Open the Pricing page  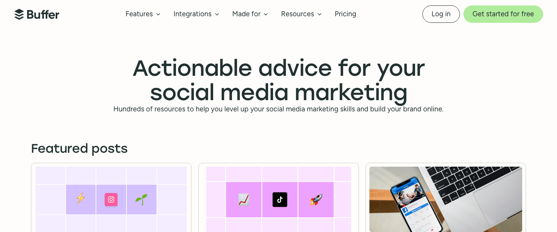[x=345, y=14]
